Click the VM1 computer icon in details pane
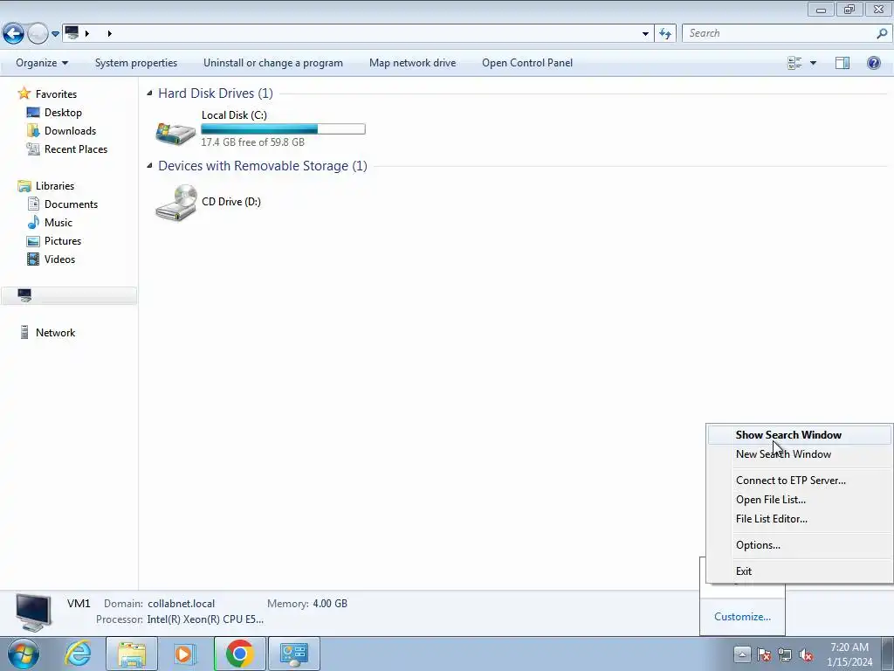 [33, 612]
